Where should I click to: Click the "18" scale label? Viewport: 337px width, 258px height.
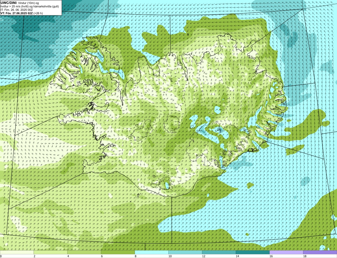305,256
